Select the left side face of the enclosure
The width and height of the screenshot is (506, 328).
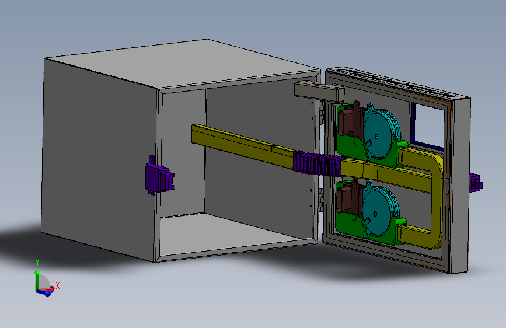tap(99, 159)
